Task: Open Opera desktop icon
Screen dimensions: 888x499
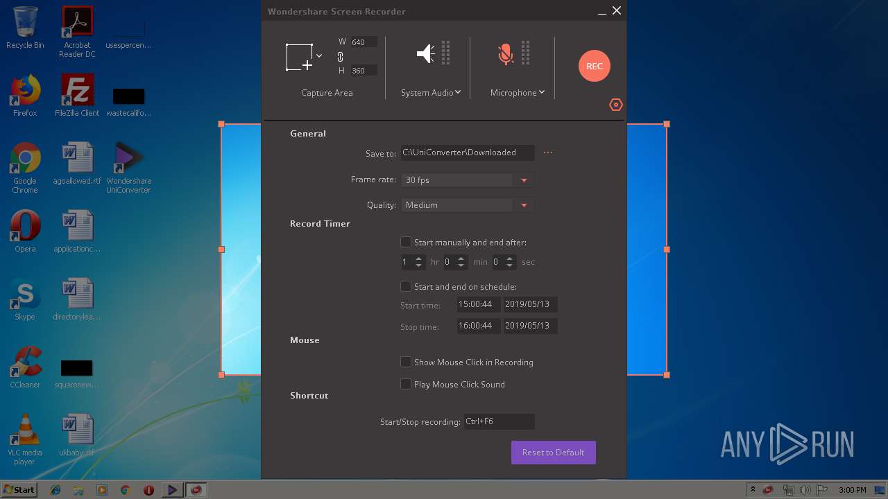Action: coord(25,231)
